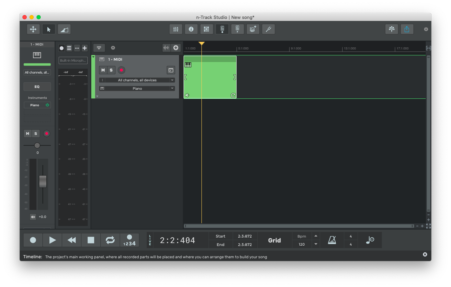The height and width of the screenshot is (287, 451).
Task: Open the All channels dropdown in channel strip
Action: pyautogui.click(x=37, y=73)
